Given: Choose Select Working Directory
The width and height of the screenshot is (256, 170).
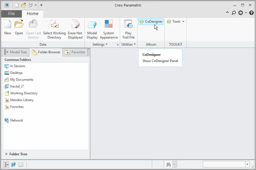Looking at the screenshot, I should pos(54,29).
